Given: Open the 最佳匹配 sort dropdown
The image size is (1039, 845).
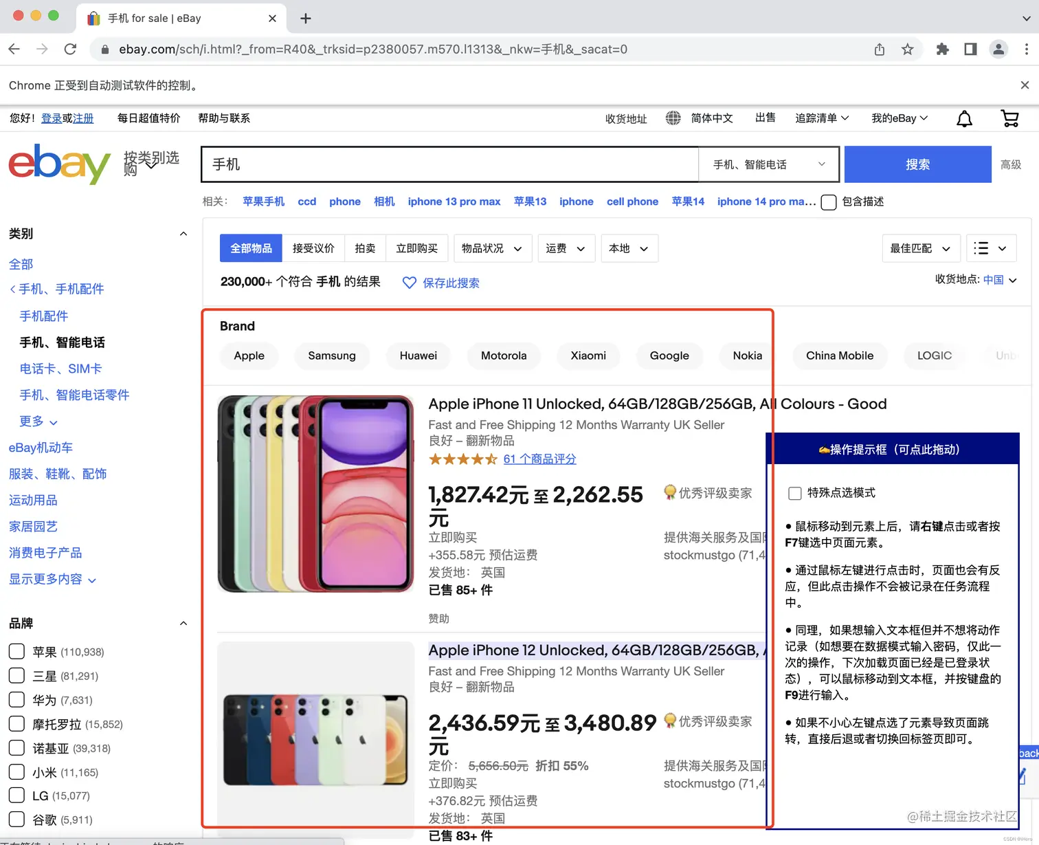Looking at the screenshot, I should pos(921,248).
